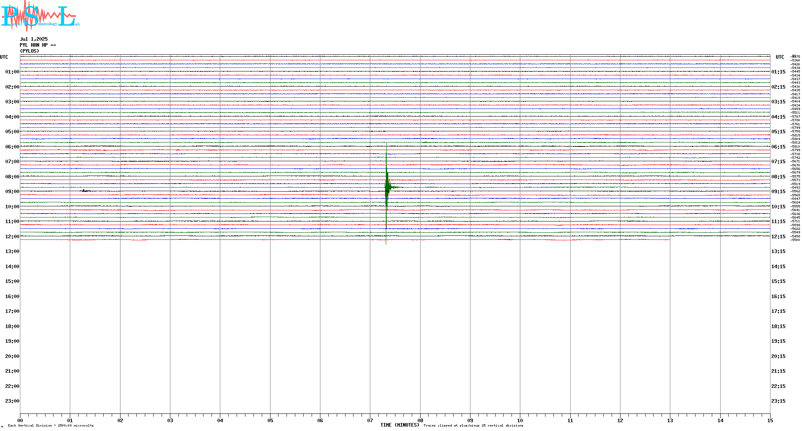
Task: Click minute '07' on the time axis
Action: pyautogui.click(x=370, y=420)
